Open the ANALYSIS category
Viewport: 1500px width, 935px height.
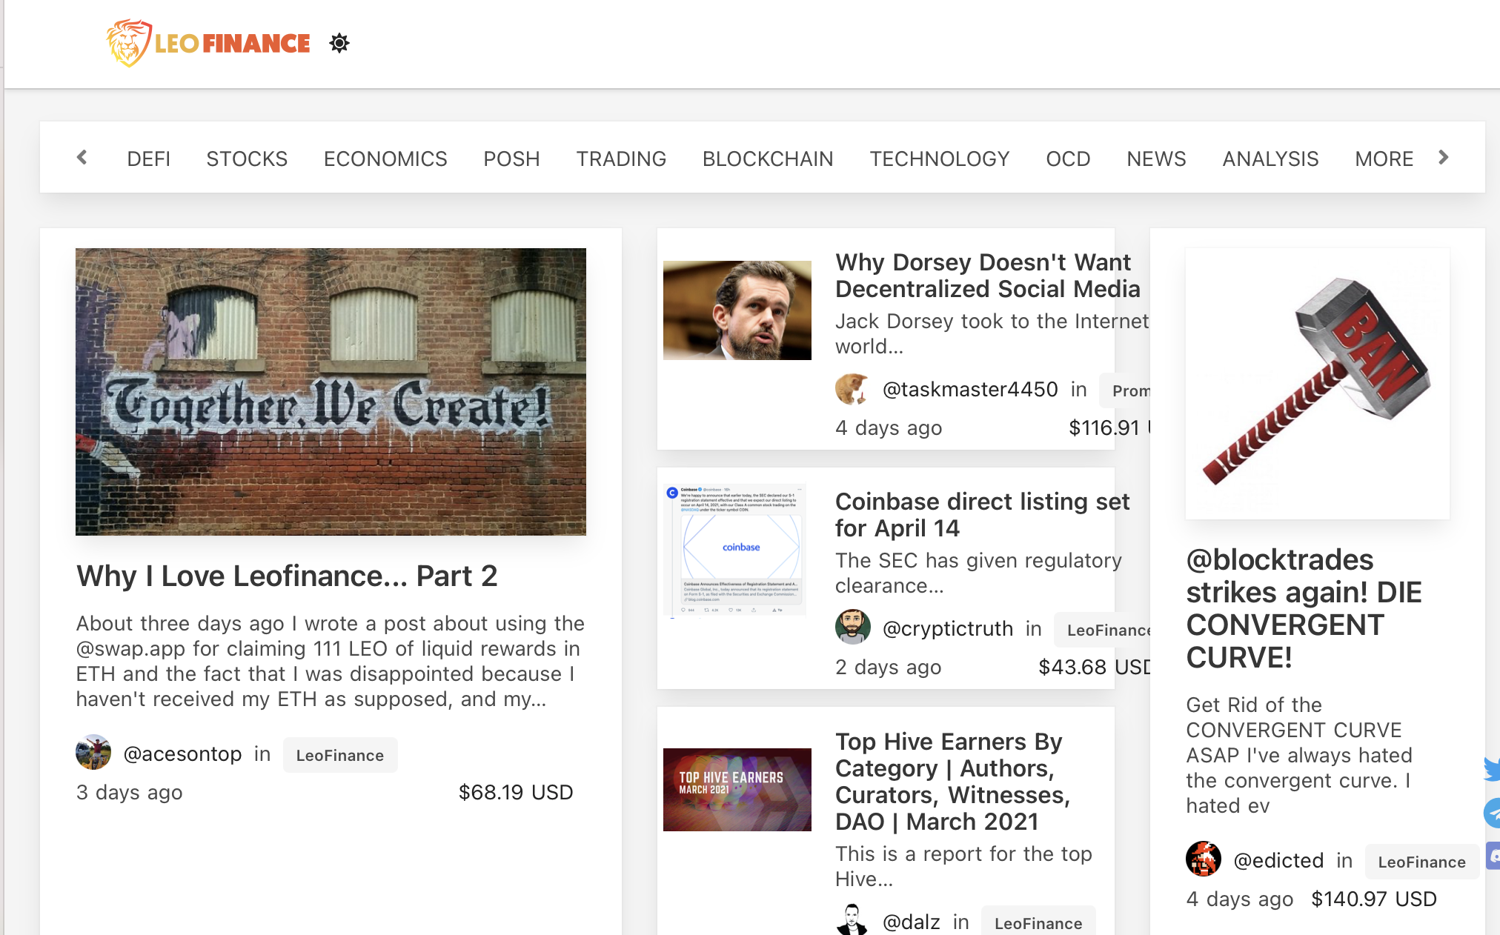coord(1270,159)
